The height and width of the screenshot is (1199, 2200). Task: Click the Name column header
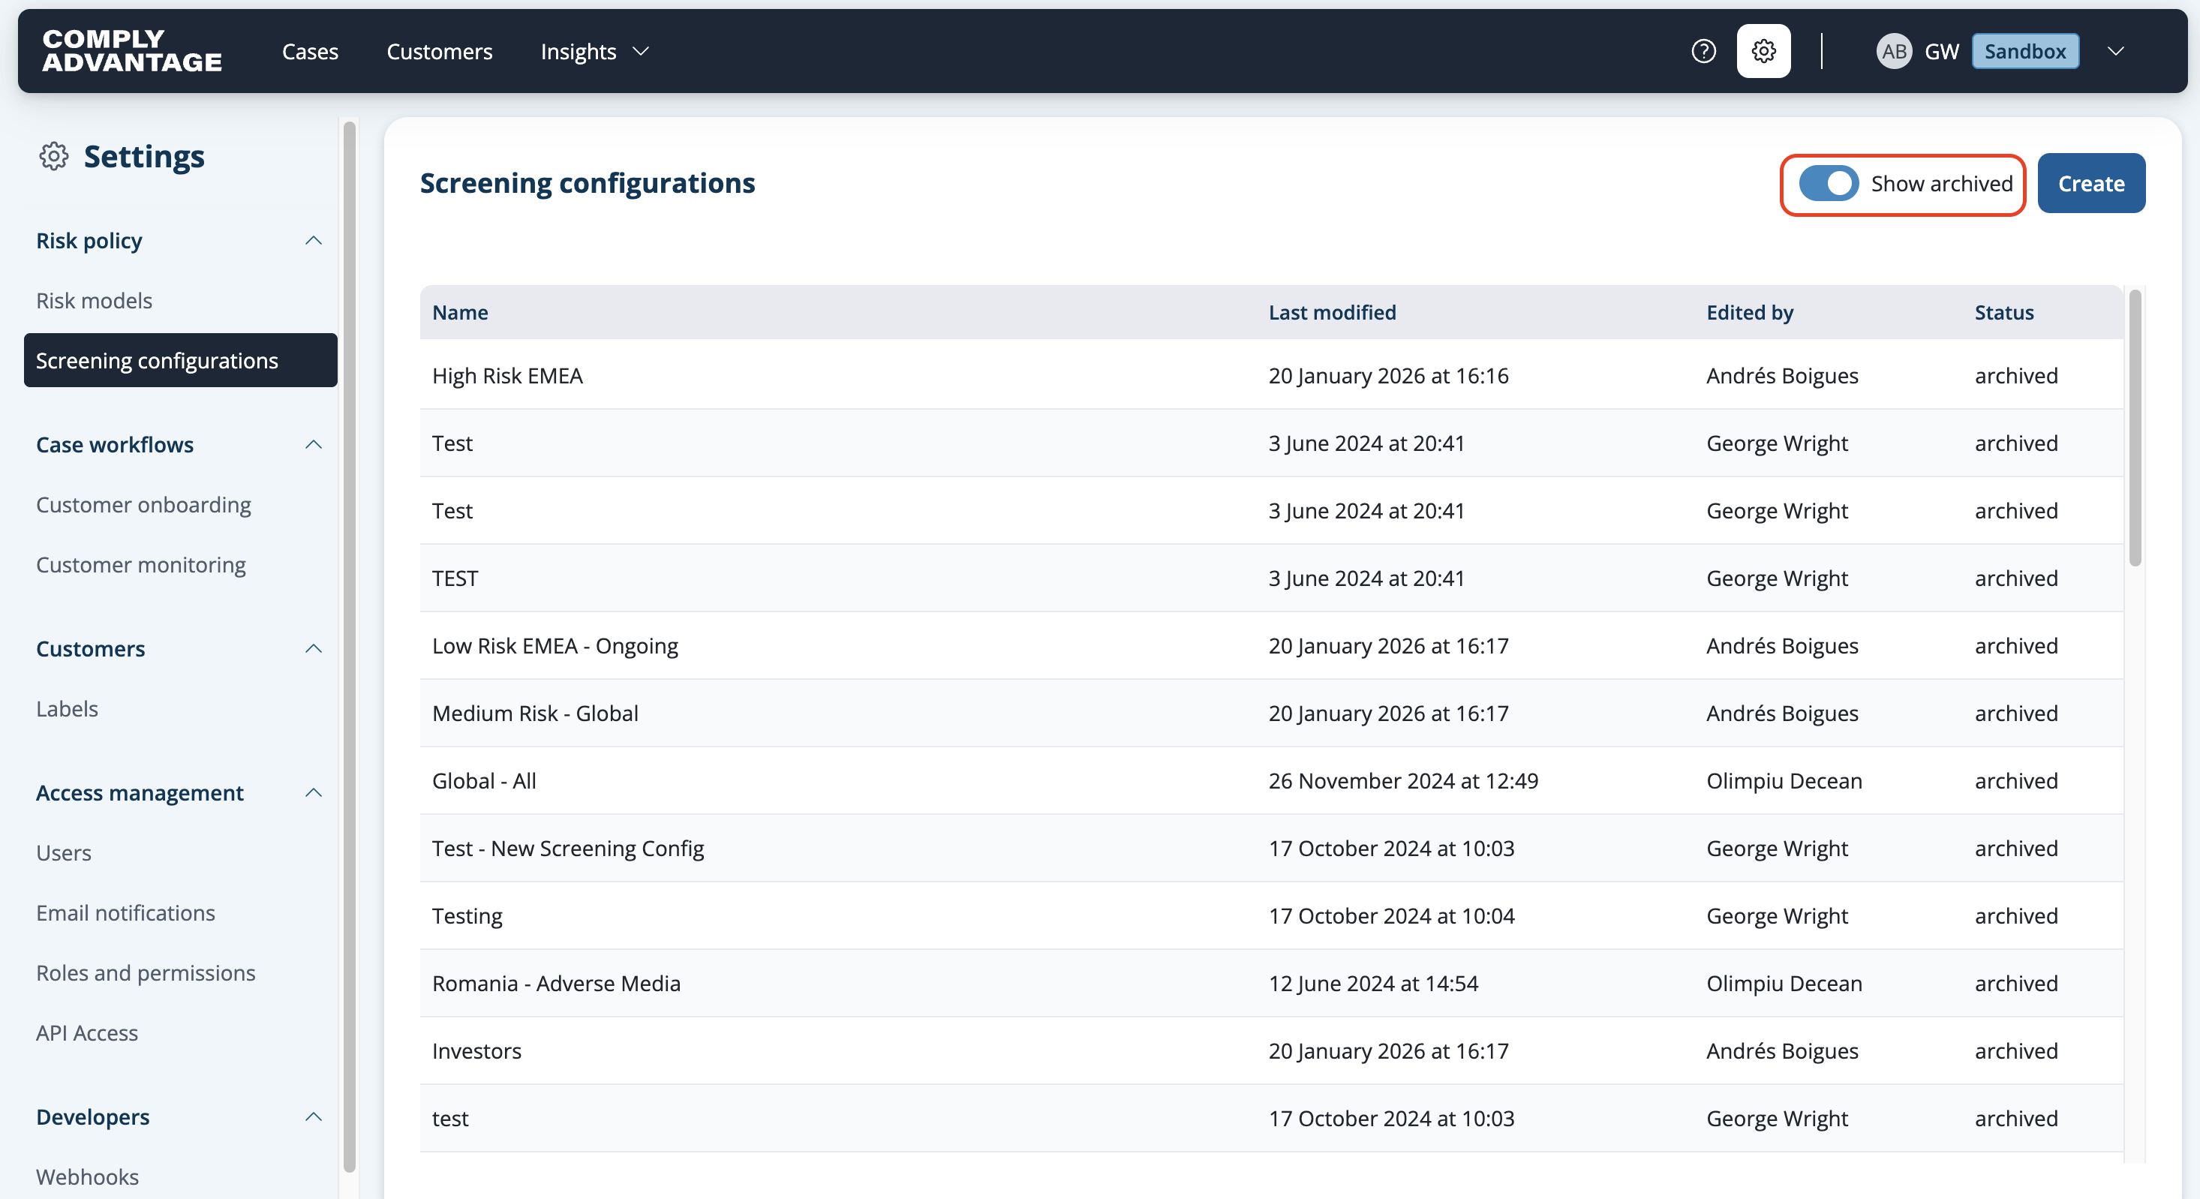pos(460,313)
